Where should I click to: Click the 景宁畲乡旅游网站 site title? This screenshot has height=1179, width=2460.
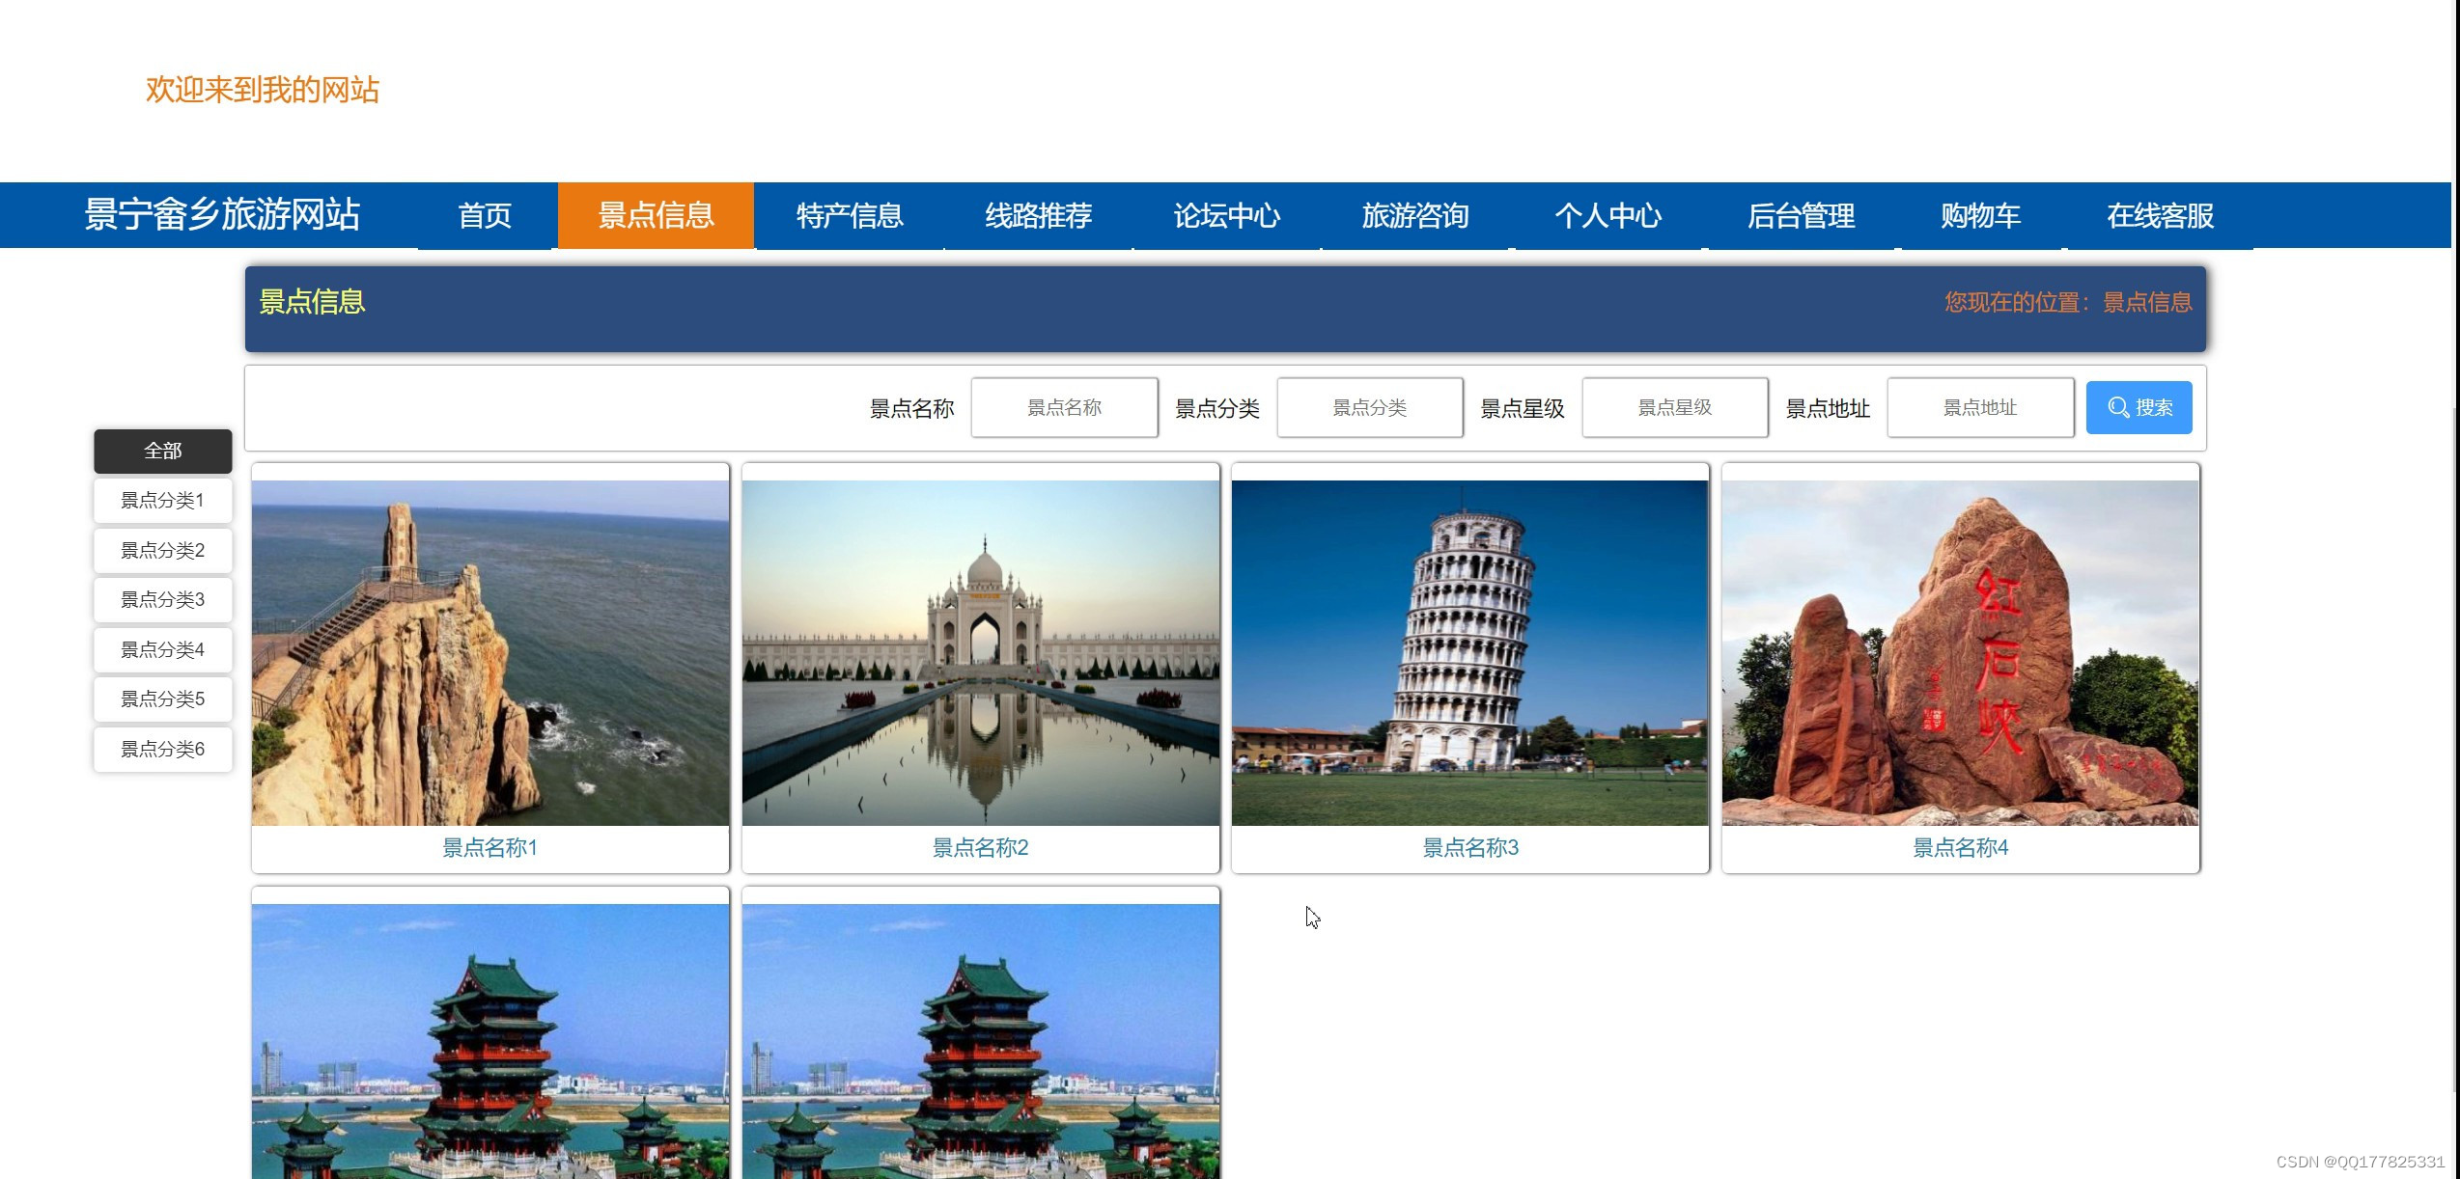pyautogui.click(x=222, y=214)
